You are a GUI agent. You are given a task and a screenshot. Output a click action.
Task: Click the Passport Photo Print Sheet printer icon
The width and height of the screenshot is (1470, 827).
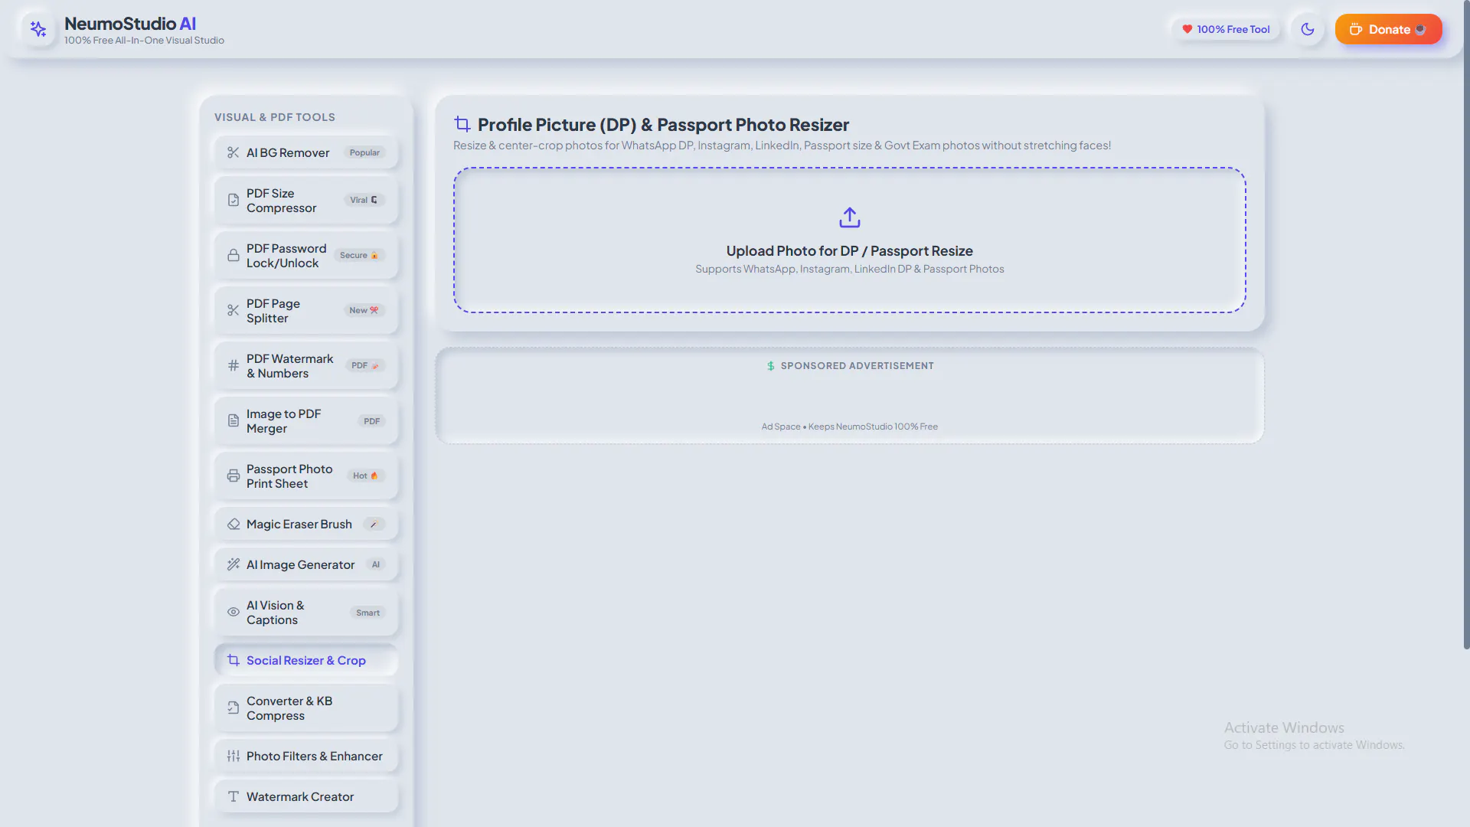click(x=234, y=476)
